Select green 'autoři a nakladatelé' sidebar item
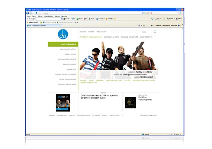 tap(63, 44)
